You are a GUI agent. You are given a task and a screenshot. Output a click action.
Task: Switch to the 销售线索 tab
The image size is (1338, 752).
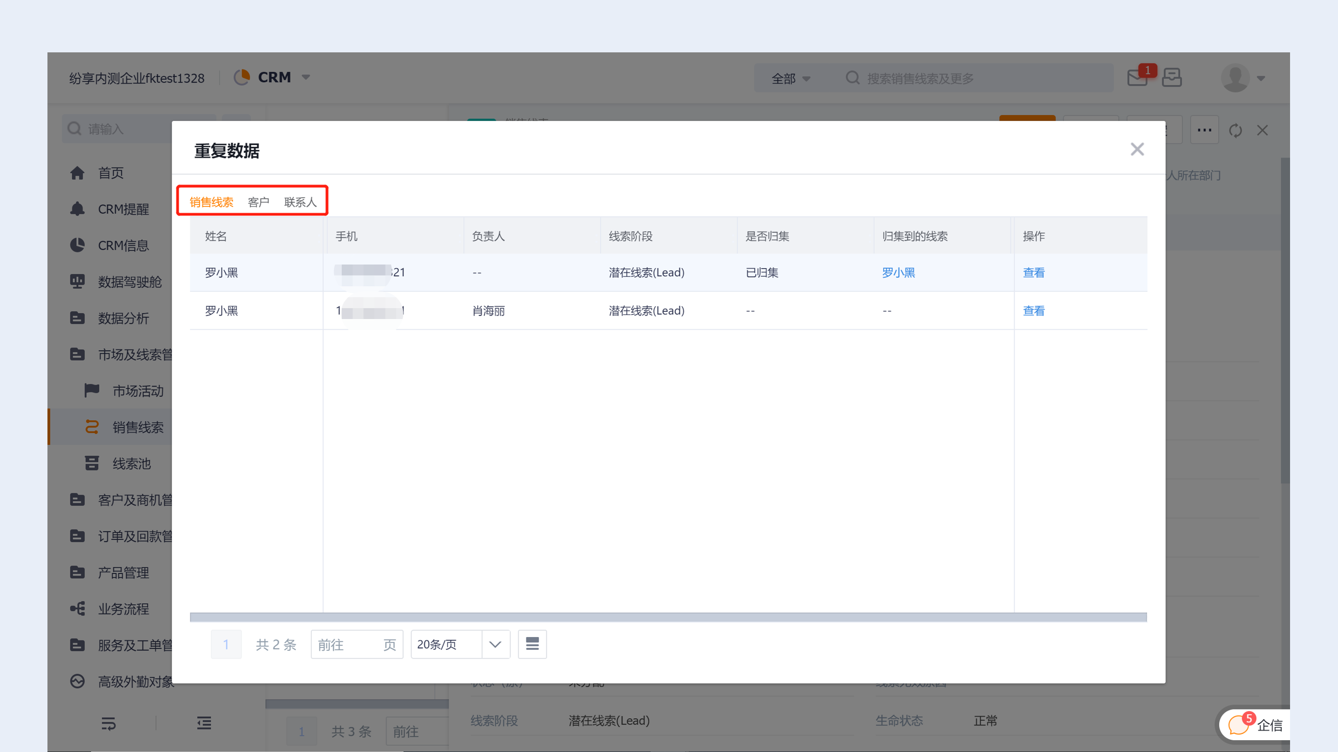[211, 202]
